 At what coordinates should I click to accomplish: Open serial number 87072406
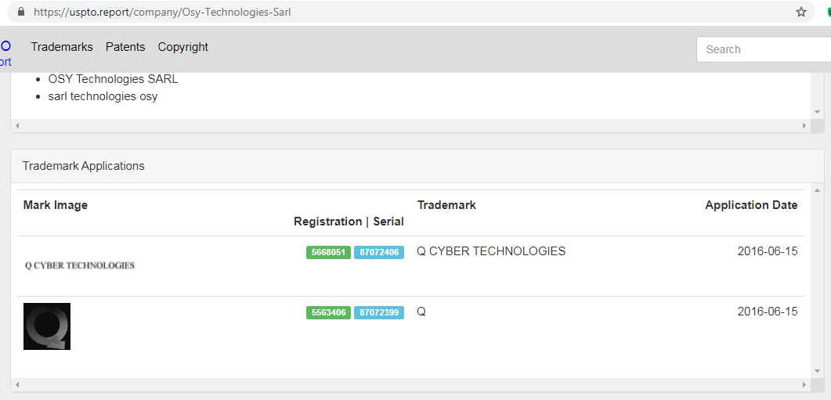click(379, 253)
